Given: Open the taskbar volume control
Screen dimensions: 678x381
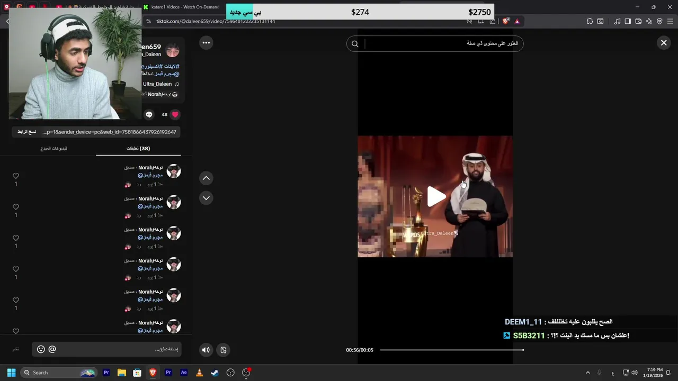Looking at the screenshot, I should click(x=635, y=373).
